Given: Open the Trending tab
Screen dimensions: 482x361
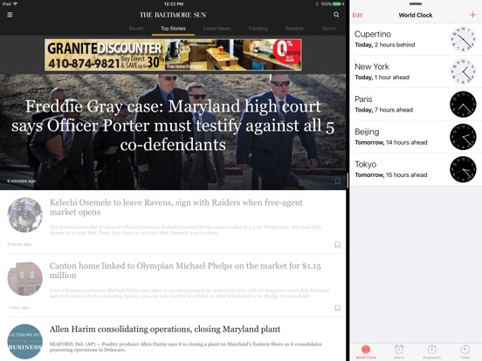Looking at the screenshot, I should [x=258, y=28].
